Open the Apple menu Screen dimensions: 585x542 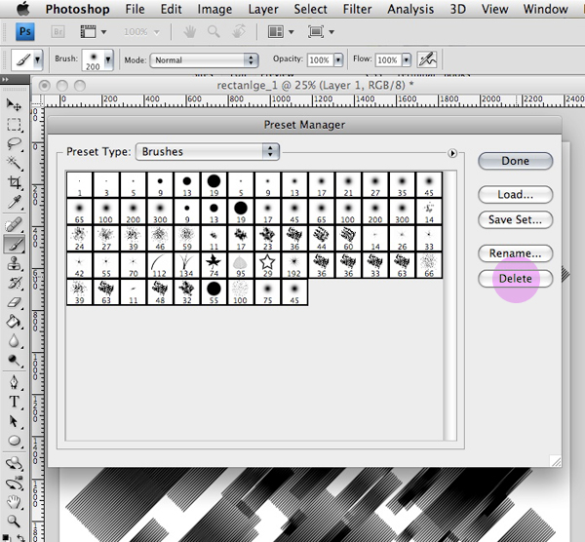(x=23, y=8)
